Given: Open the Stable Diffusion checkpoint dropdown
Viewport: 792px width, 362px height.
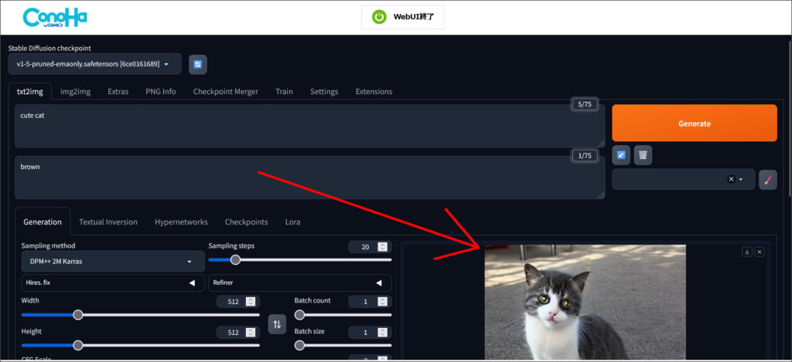Looking at the screenshot, I should [94, 64].
